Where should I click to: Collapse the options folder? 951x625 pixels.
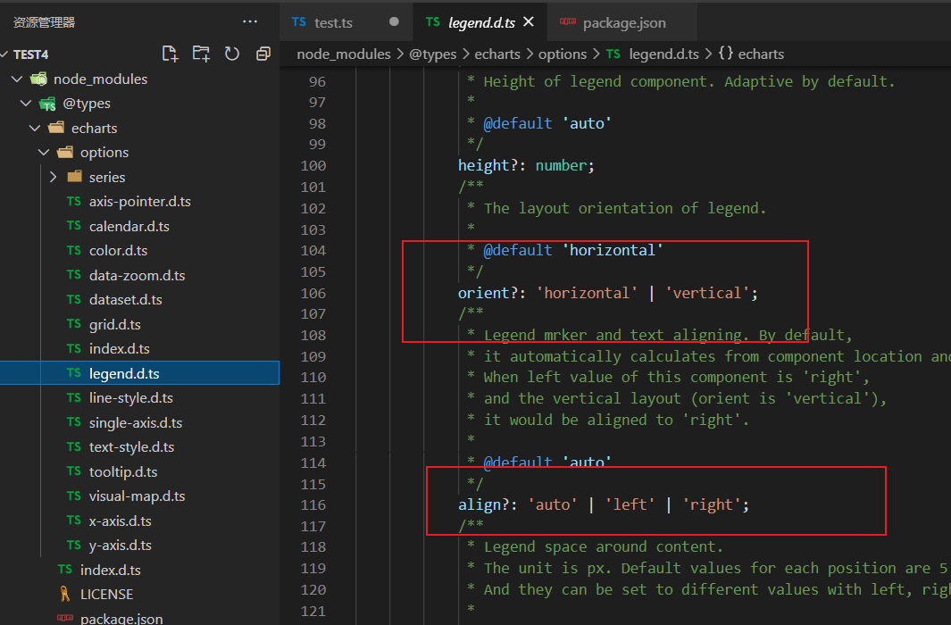click(44, 153)
